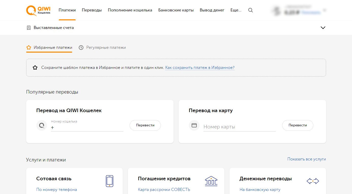This screenshot has width=352, height=194.
Task: Open the Еще... menu
Action: pyautogui.click(x=236, y=10)
